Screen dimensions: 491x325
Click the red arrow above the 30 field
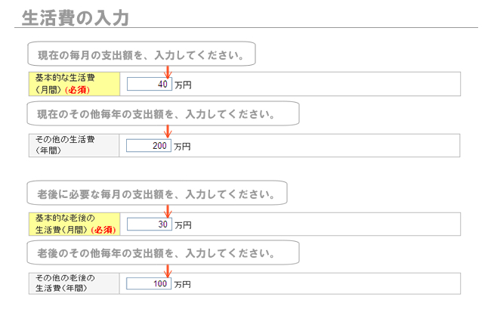[x=168, y=212]
